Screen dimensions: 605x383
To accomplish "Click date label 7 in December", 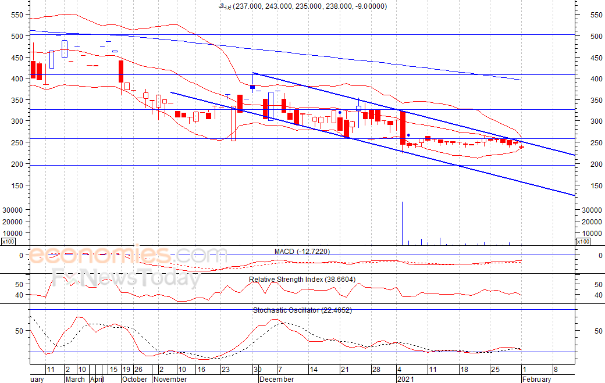I will (280, 370).
